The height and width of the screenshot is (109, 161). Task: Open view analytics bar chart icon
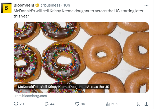click(x=107, y=104)
